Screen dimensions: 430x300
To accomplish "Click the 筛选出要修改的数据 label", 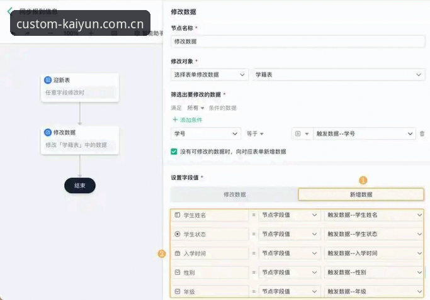I will click(196, 94).
